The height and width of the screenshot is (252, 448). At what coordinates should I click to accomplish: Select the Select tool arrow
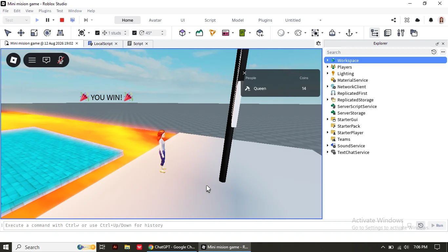click(8, 33)
